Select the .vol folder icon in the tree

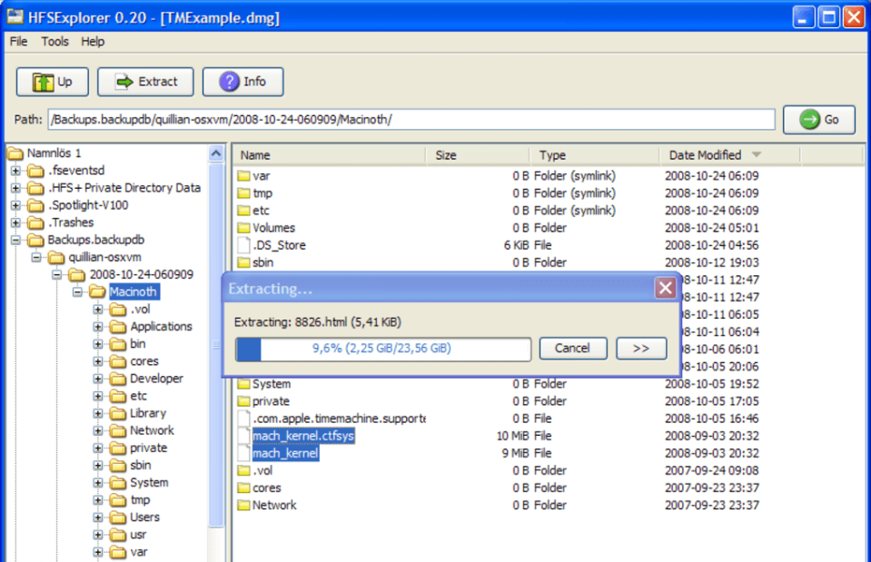pos(118,310)
